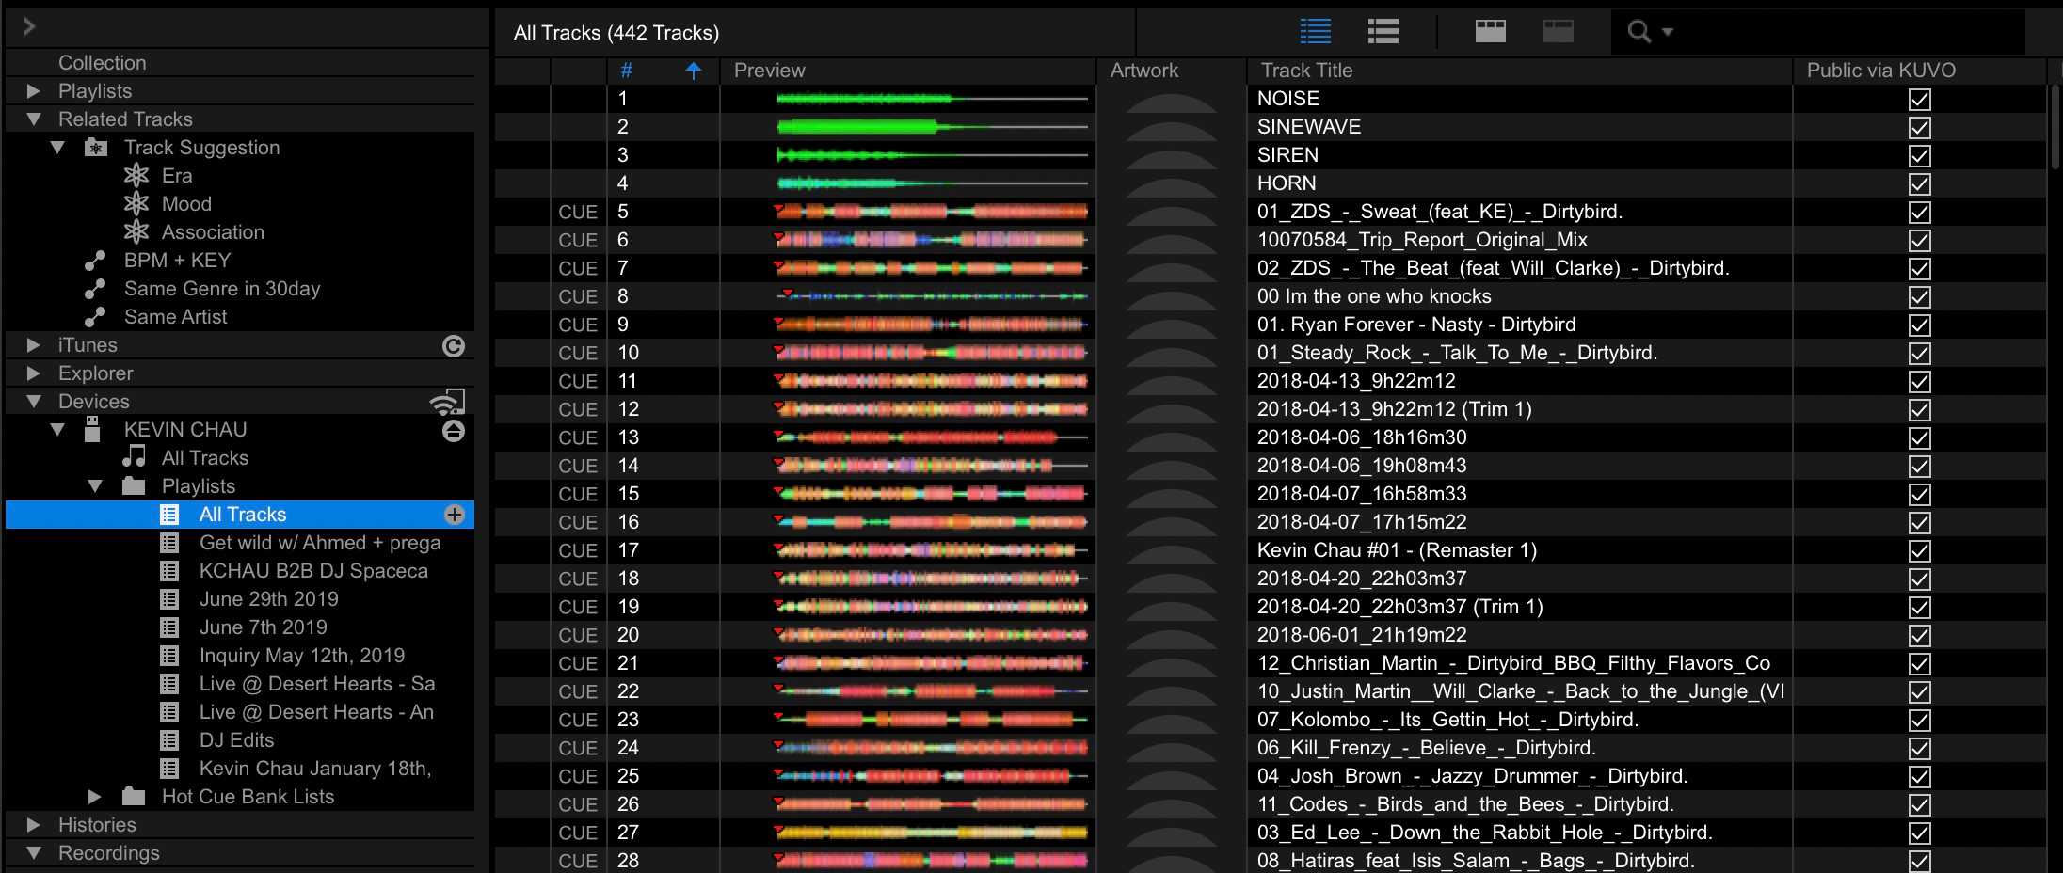Click the iTunes refresh icon
2063x873 pixels.
coord(454,346)
